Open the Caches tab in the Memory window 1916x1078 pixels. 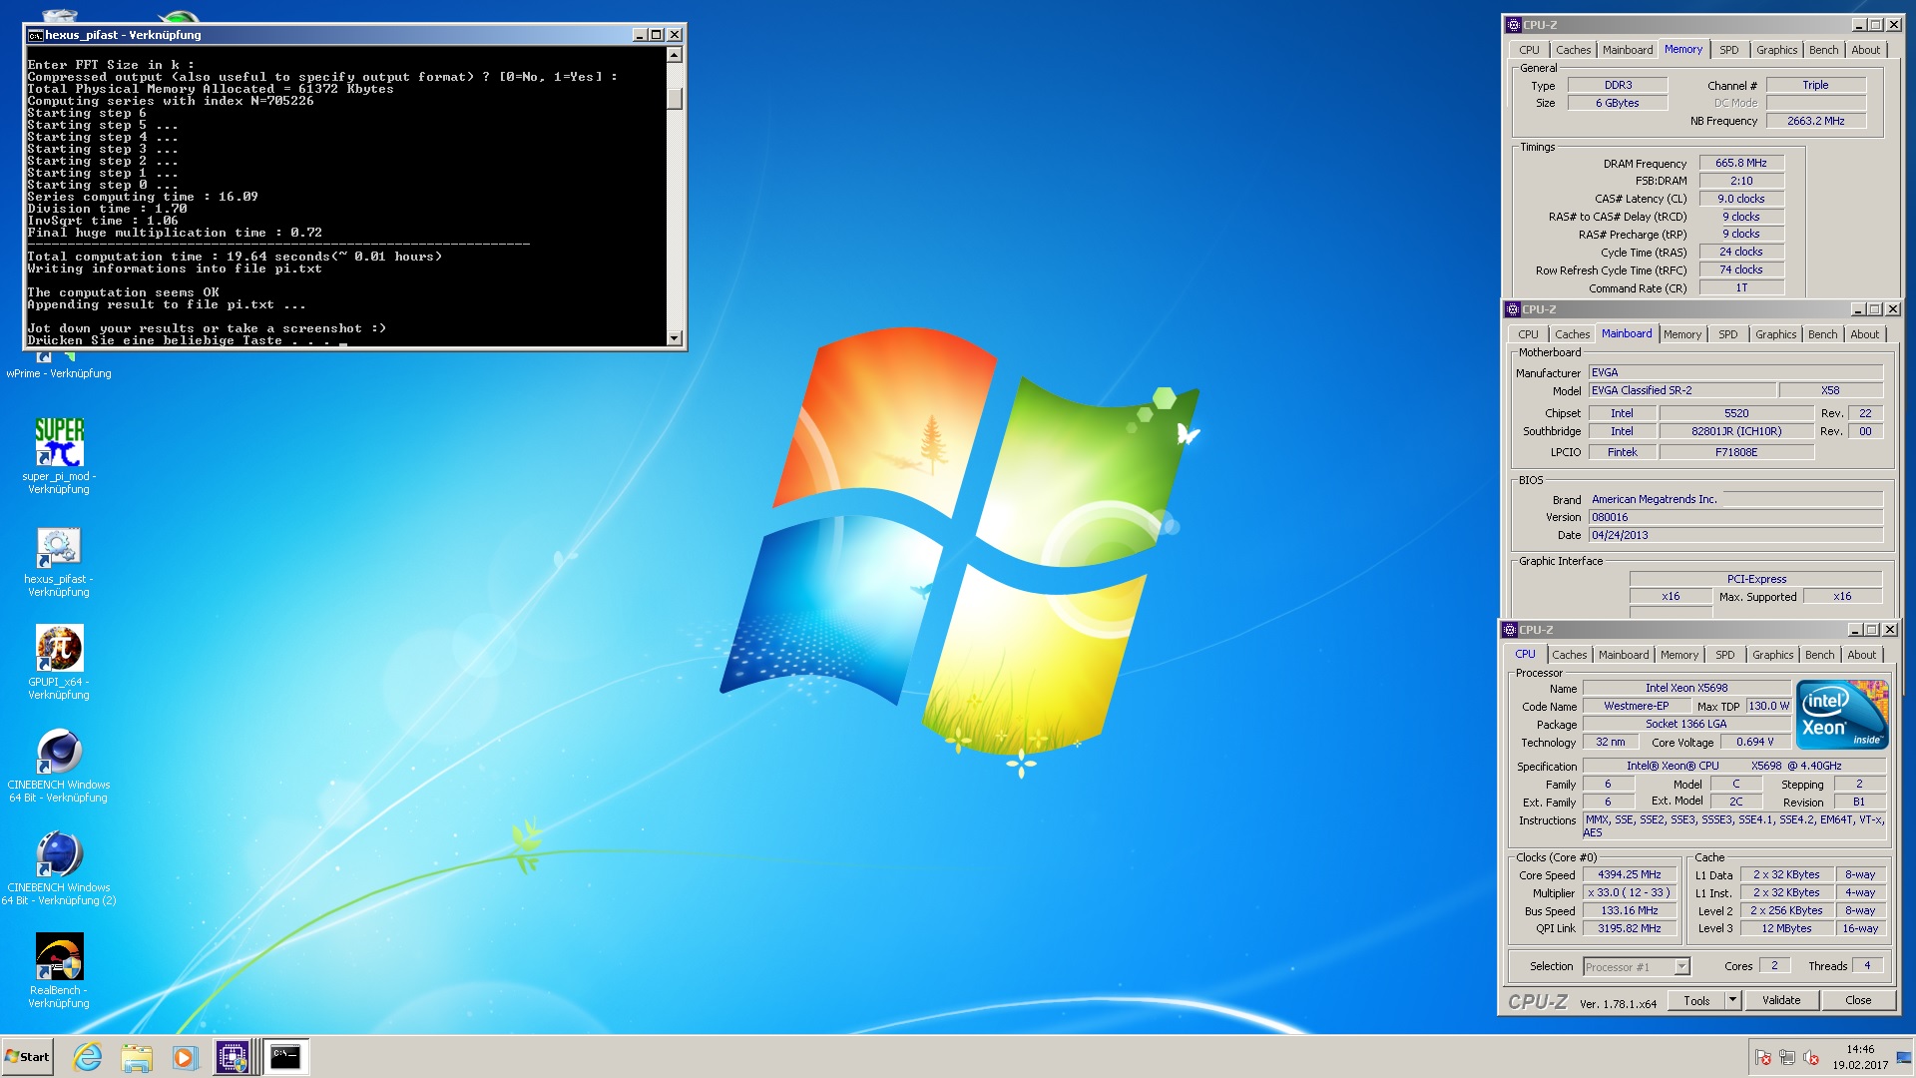click(1573, 50)
